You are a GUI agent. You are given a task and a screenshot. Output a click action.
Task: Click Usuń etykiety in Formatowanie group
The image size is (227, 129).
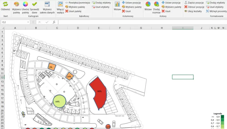point(215,7)
